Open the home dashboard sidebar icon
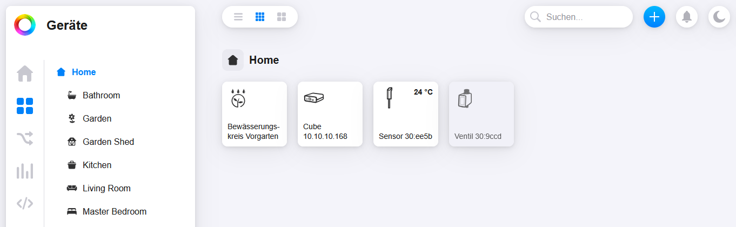The image size is (736, 227). point(25,74)
